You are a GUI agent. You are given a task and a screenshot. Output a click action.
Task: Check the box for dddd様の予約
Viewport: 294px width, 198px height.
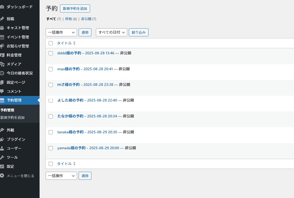51,53
